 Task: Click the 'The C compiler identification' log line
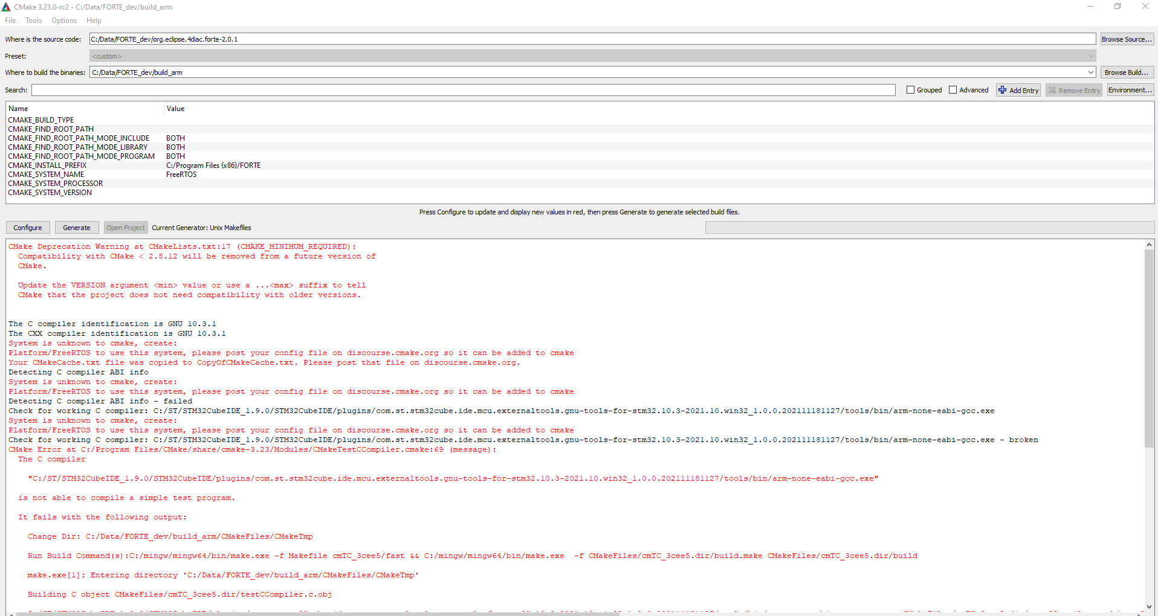[x=112, y=324]
